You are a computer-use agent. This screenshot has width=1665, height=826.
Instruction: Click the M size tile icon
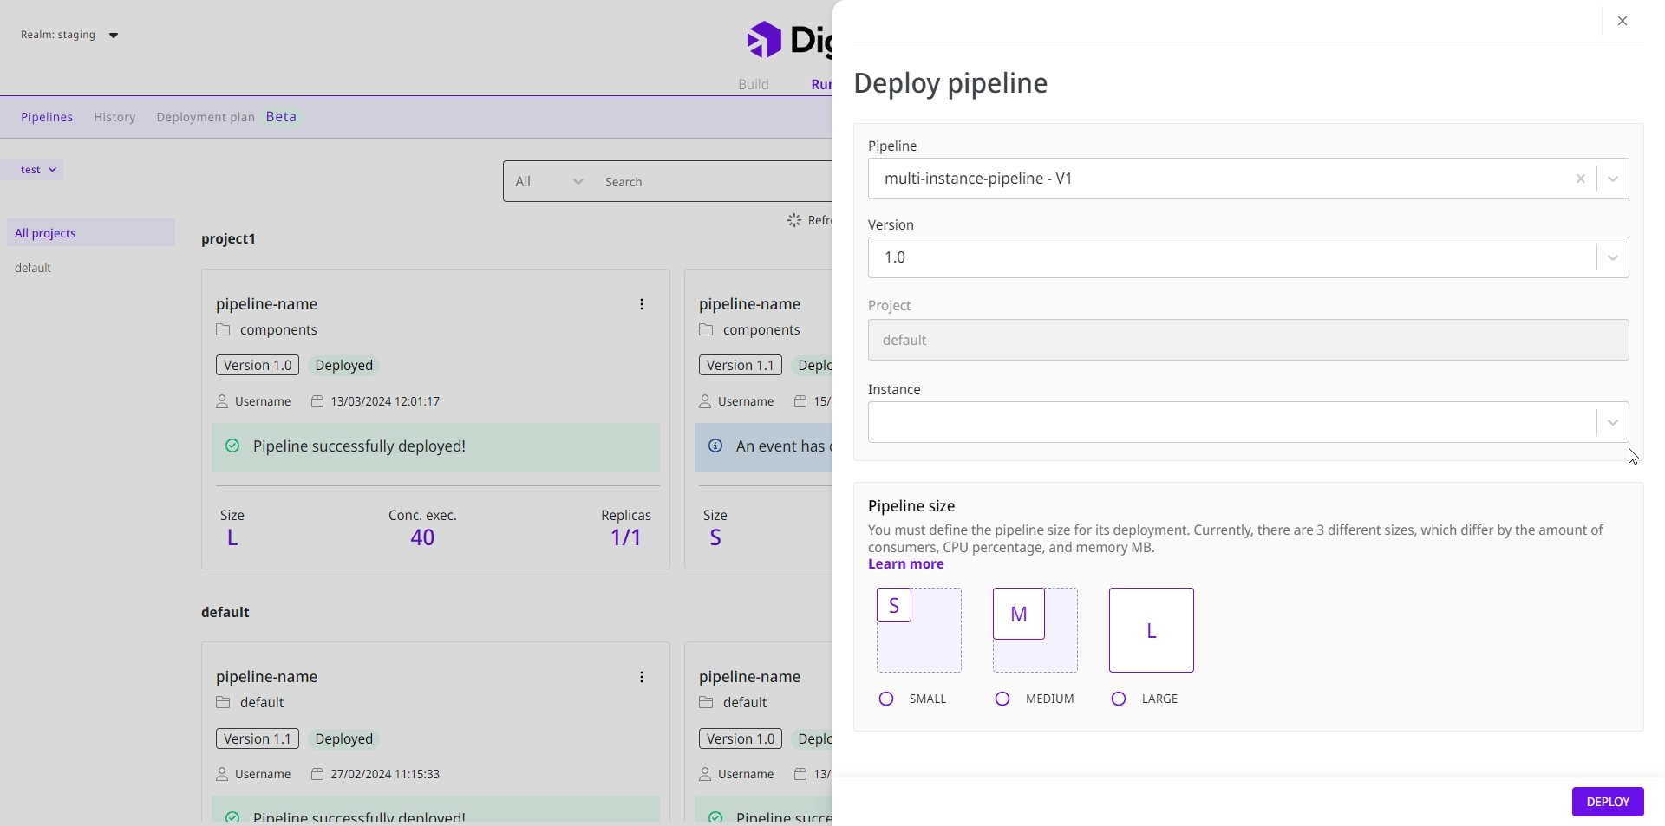click(x=1019, y=615)
